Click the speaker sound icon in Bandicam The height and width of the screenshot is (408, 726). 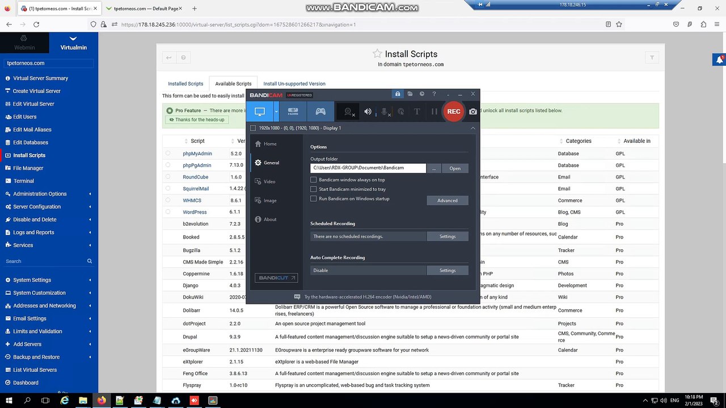pos(368,112)
